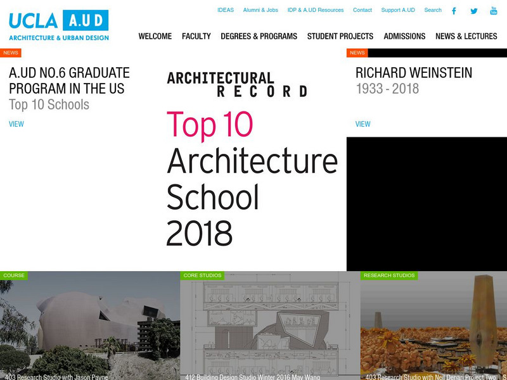Viewport: 507px width, 380px height.
Task: Click the CORE STUDIOS category tag
Action: pyautogui.click(x=202, y=275)
